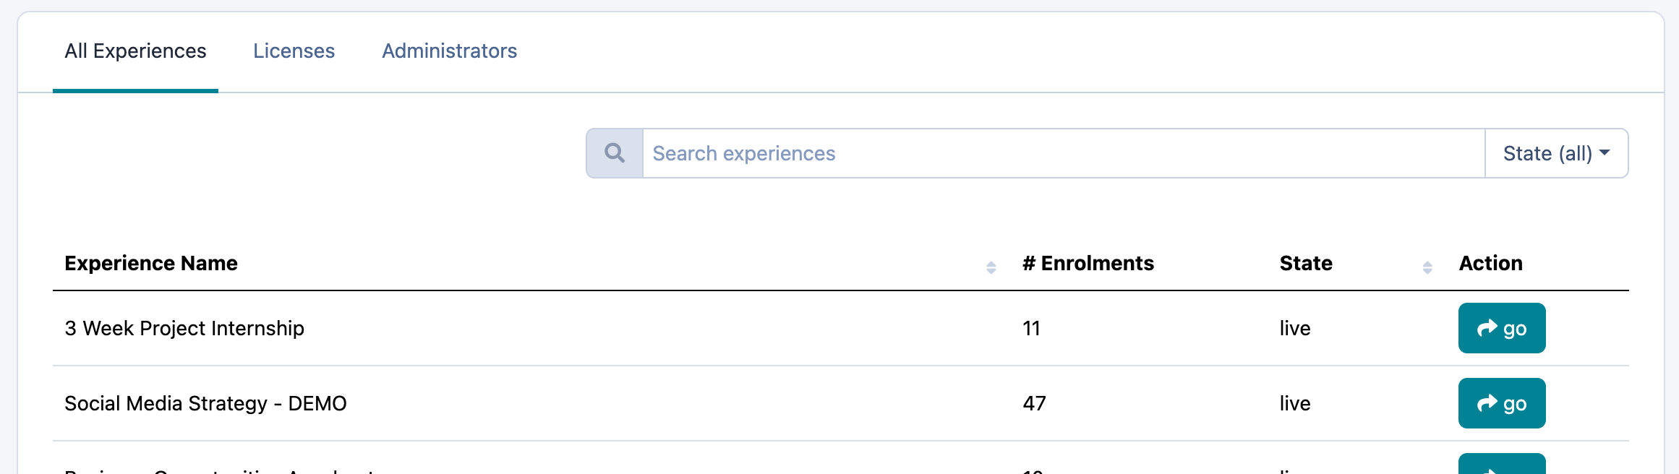
Task: Click the Experience Name column header
Action: [151, 264]
